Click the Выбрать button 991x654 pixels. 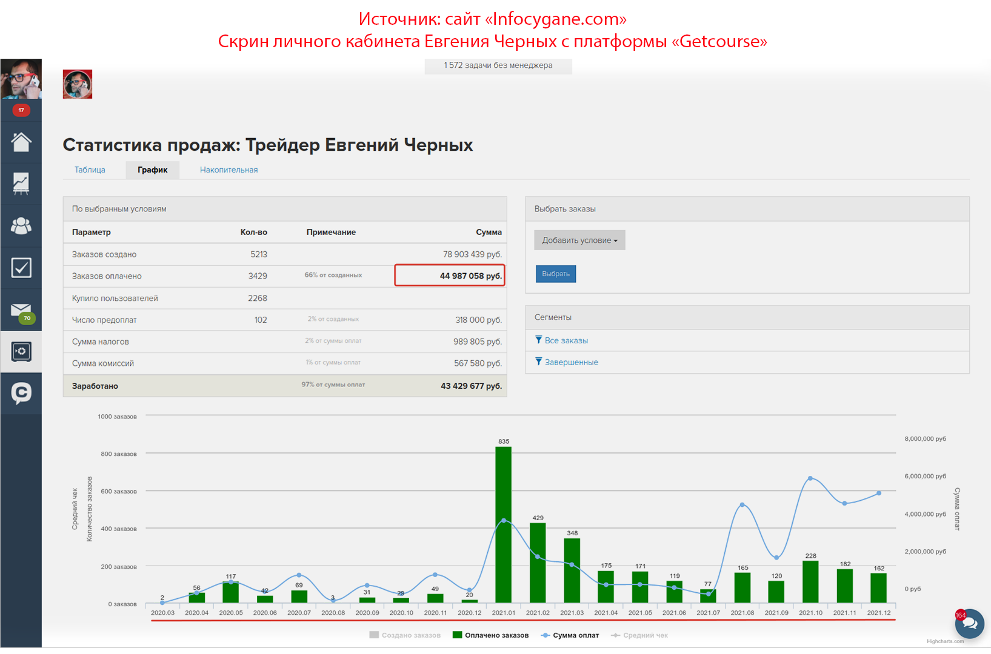pos(556,274)
